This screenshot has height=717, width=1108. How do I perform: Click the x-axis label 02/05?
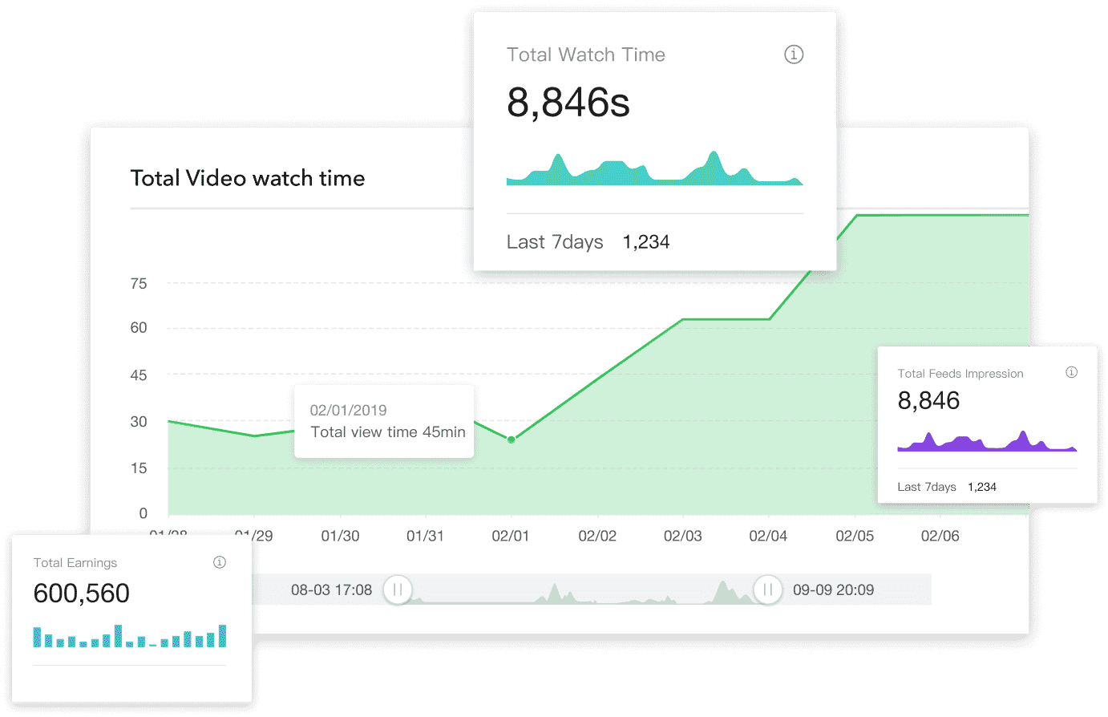[x=855, y=536]
